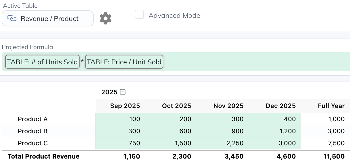Select the Sep 2025 column header
The image size is (350, 162).
[x=125, y=106]
